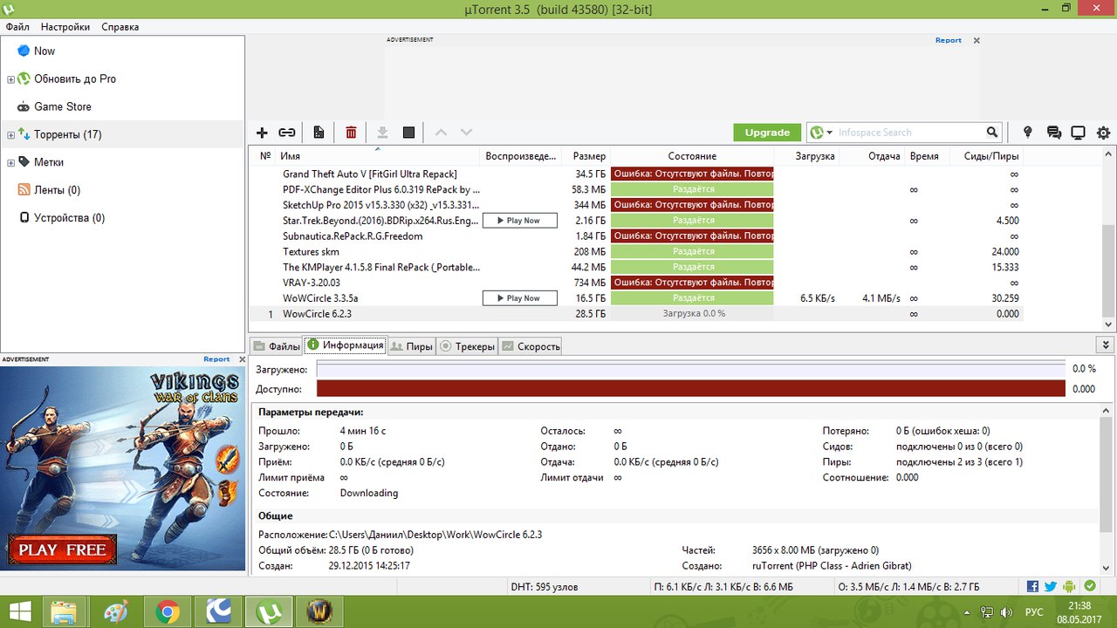Click the Remote monitor icon in toolbar
Image resolution: width=1117 pixels, height=628 pixels.
pos(1078,133)
